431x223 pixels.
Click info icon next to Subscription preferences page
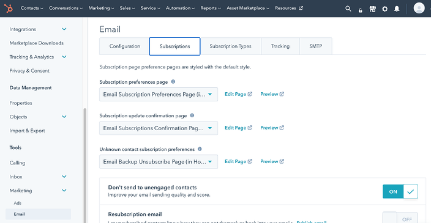point(173,82)
